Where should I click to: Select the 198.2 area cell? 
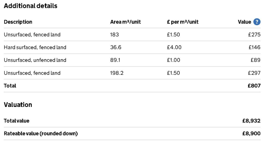pyautogui.click(x=117, y=73)
